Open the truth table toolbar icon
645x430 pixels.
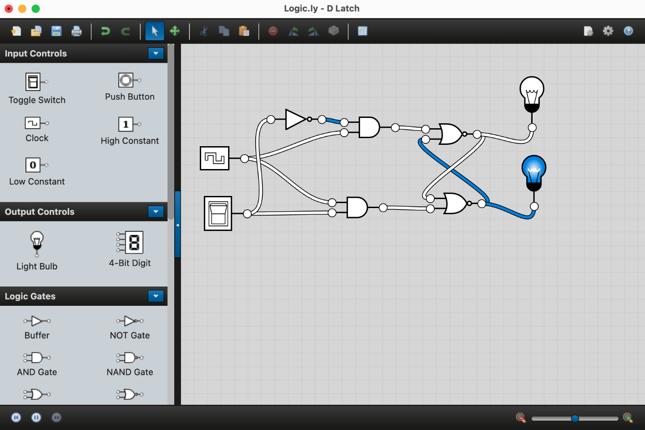362,31
